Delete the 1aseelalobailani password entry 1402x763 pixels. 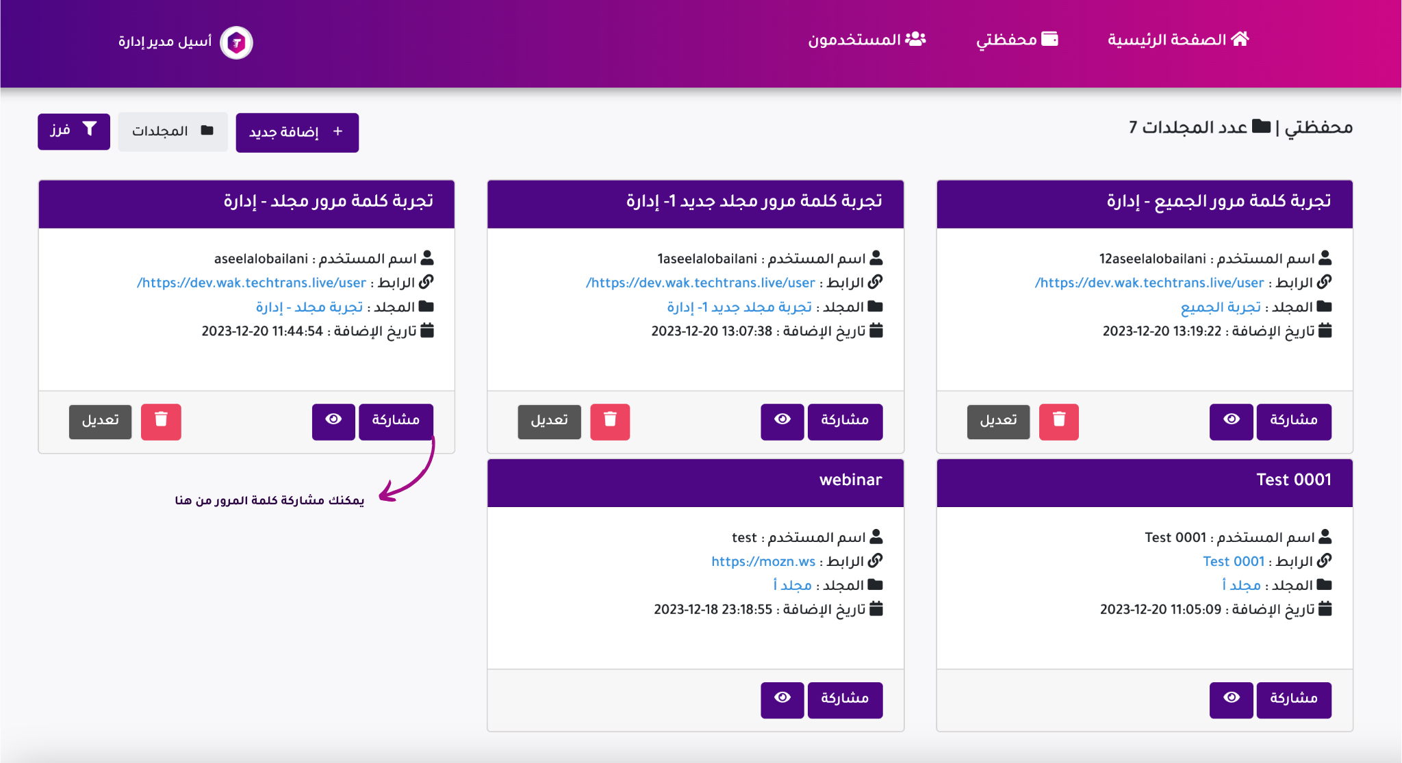610,421
